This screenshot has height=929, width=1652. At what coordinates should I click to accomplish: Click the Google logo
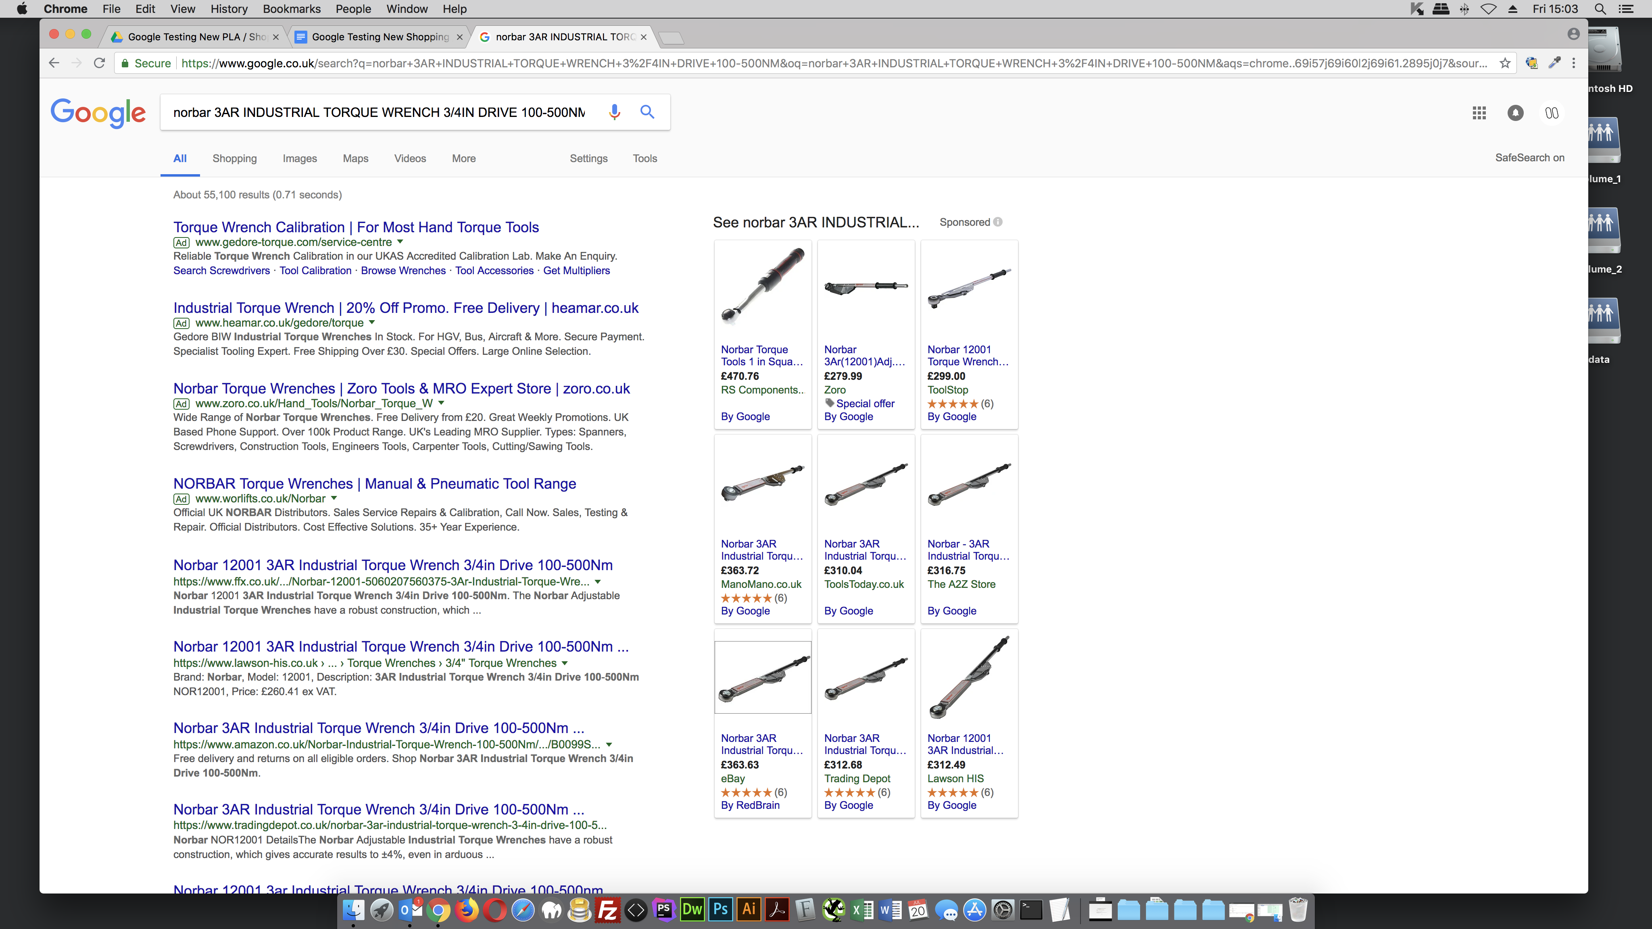pos(98,113)
